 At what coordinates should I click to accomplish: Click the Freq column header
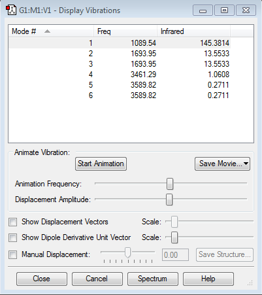[x=125, y=31]
